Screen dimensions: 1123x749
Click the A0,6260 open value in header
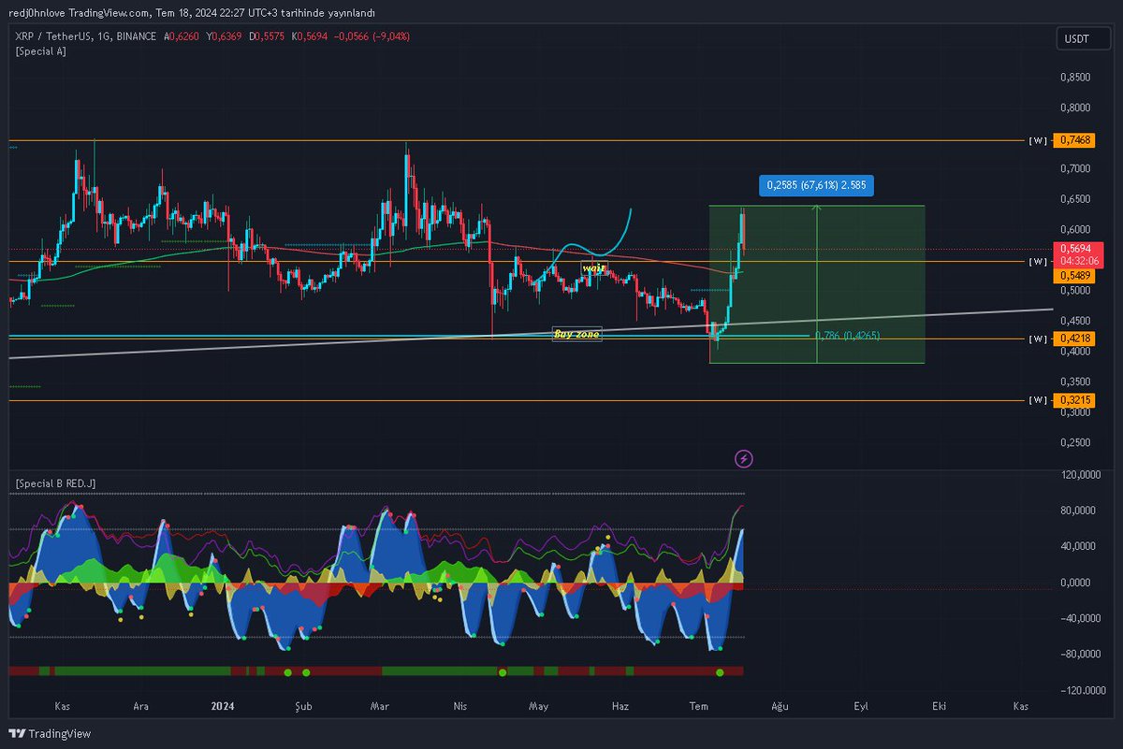tap(181, 36)
